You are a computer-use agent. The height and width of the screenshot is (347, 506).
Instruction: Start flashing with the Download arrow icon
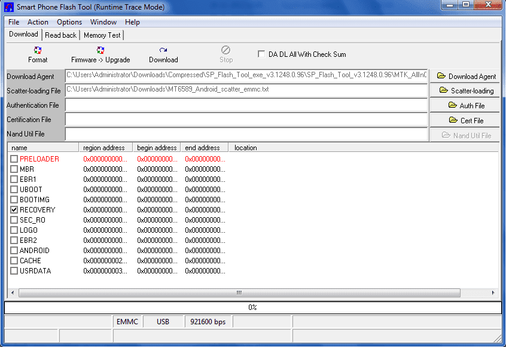coord(163,50)
